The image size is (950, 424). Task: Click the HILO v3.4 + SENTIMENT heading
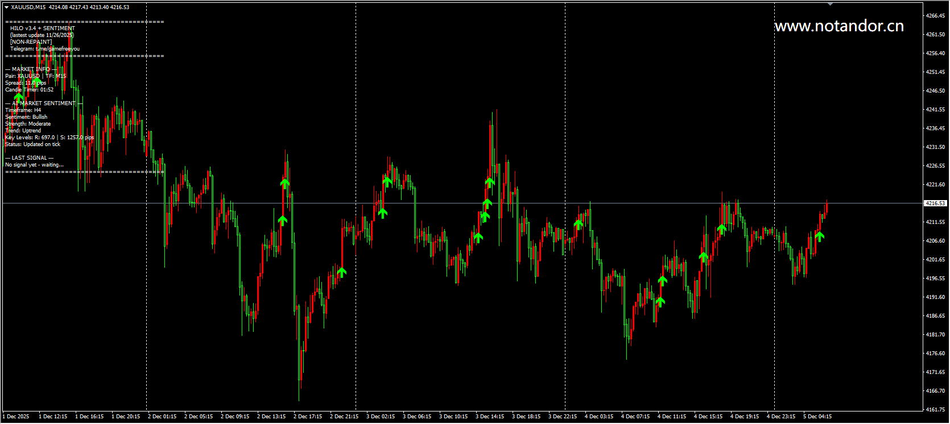pos(43,28)
